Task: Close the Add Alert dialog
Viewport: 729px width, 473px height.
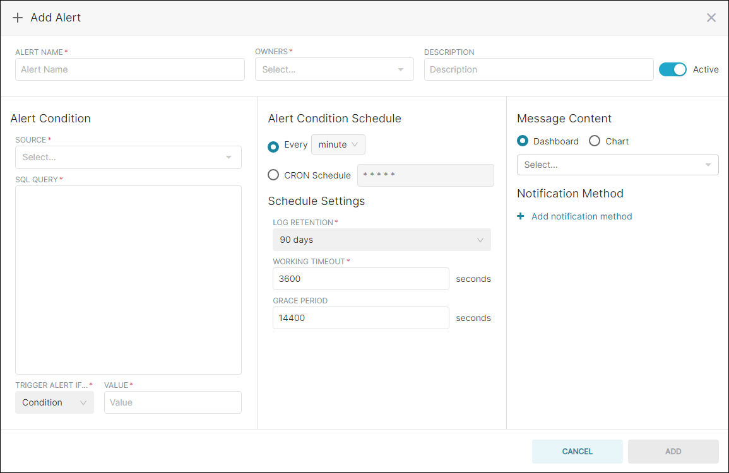Action: [711, 18]
